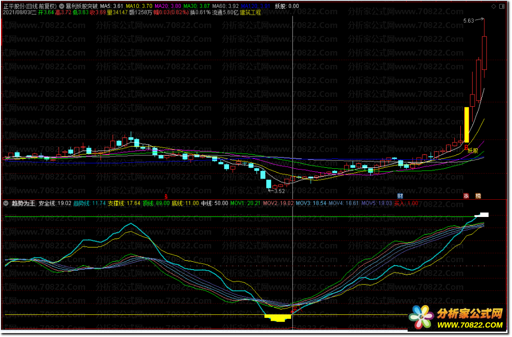Click the yellow 支撑线: 17.64 label
Image resolution: width=512 pixels, height=337 pixels.
click(x=124, y=203)
